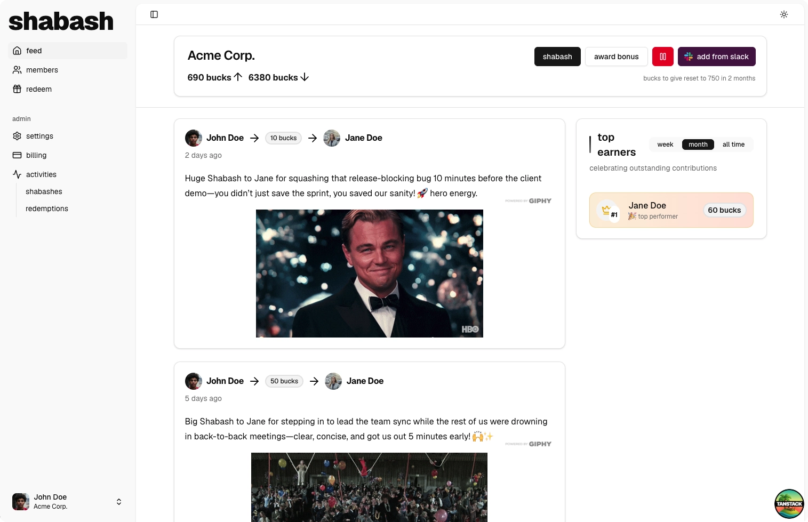Screen dimensions: 808x522
Task: Click John Doe avatar in 10 bucks post
Action: (x=194, y=138)
